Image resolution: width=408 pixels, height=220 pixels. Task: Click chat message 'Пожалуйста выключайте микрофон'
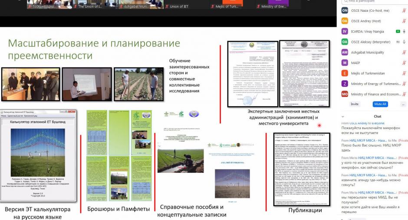coord(371,128)
